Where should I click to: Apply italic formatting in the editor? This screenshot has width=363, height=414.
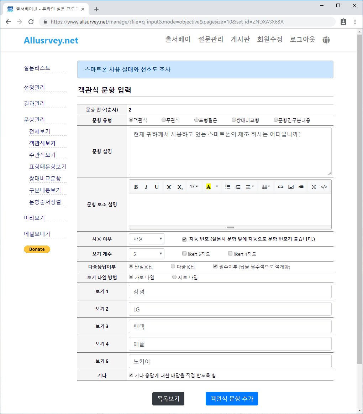click(146, 187)
